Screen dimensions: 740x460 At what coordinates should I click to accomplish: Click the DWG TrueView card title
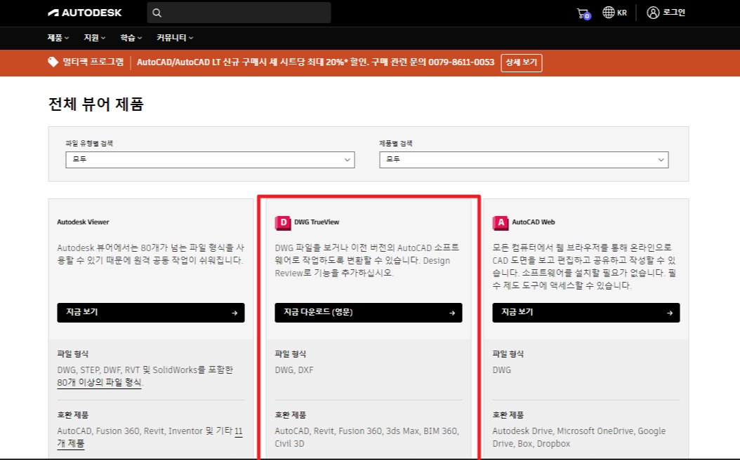(x=317, y=222)
